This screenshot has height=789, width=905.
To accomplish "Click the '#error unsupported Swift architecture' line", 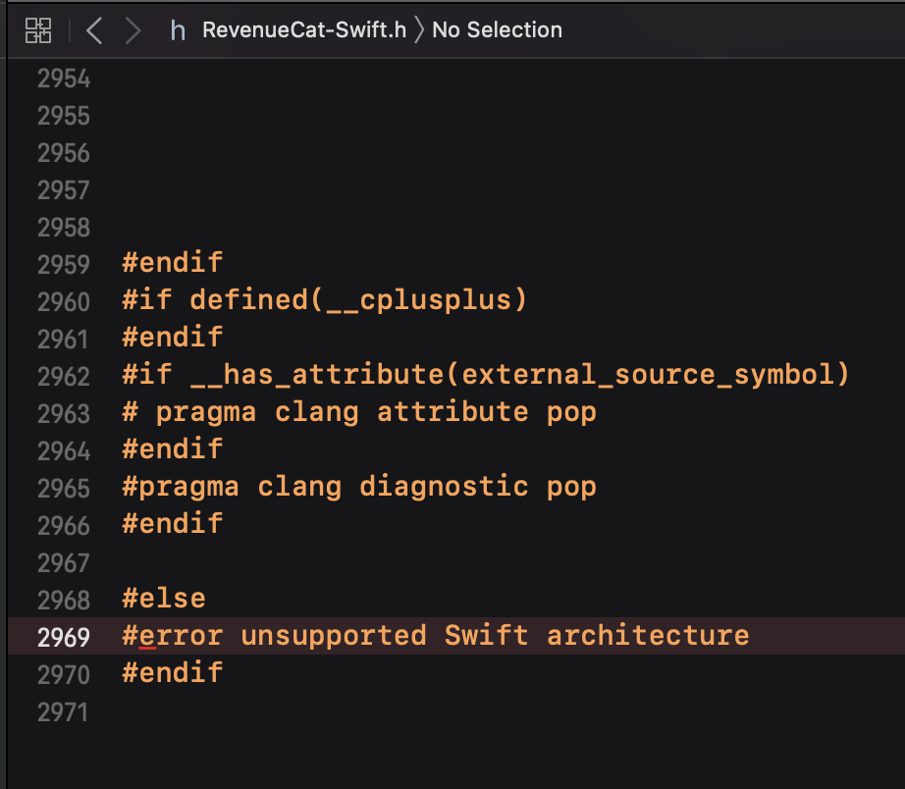I will [434, 635].
